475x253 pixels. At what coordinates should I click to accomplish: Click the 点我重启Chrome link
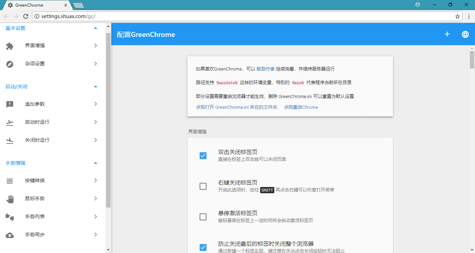300,107
